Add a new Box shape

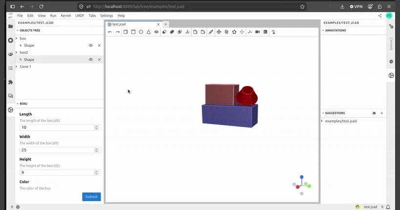[x=126, y=32]
